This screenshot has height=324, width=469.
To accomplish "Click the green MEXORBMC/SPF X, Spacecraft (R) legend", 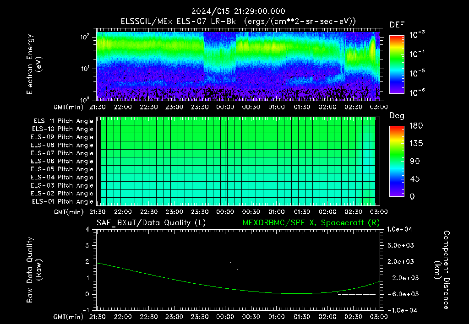I will pyautogui.click(x=311, y=223).
